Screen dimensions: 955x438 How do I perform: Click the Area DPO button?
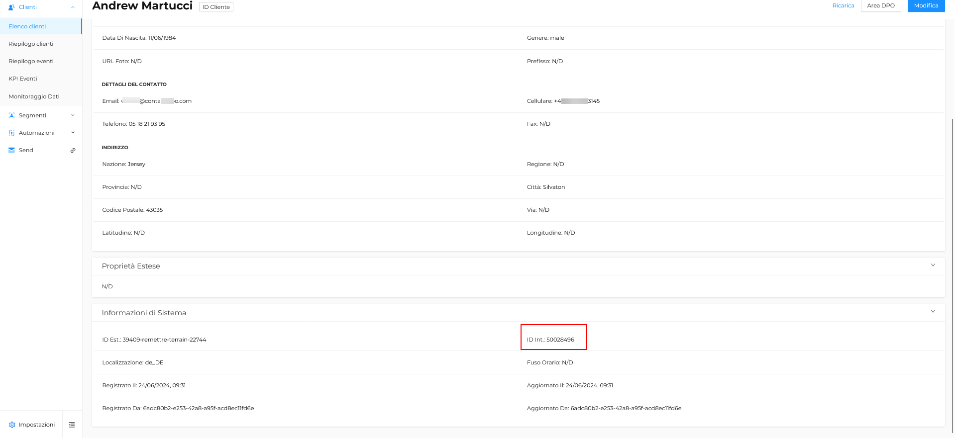click(x=881, y=5)
